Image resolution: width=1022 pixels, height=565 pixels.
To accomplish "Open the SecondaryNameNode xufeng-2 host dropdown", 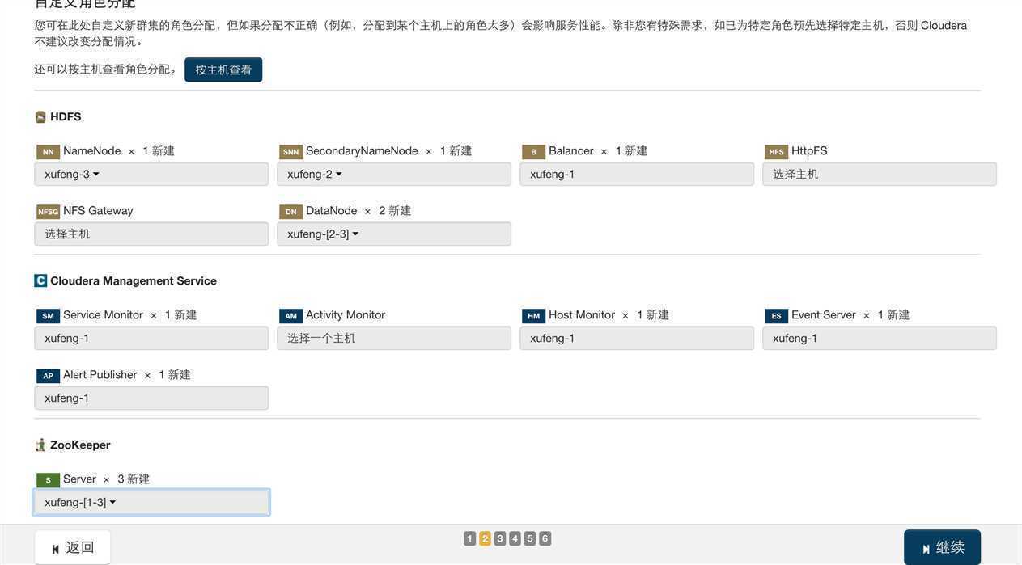I will 394,174.
